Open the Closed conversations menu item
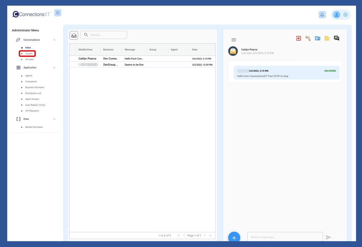 29,54
